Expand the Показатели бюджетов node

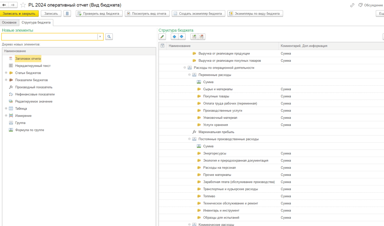6,80
